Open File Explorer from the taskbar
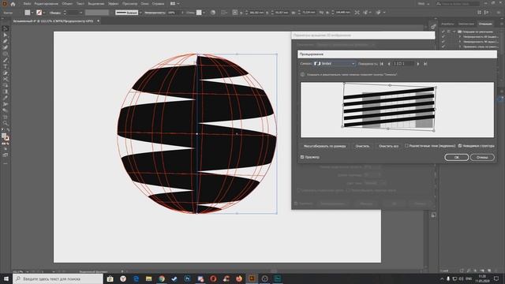The height and width of the screenshot is (284, 505). click(x=148, y=278)
